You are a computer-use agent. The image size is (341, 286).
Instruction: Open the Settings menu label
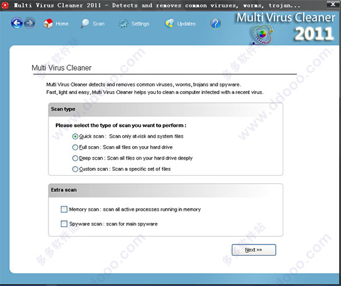[x=140, y=24]
